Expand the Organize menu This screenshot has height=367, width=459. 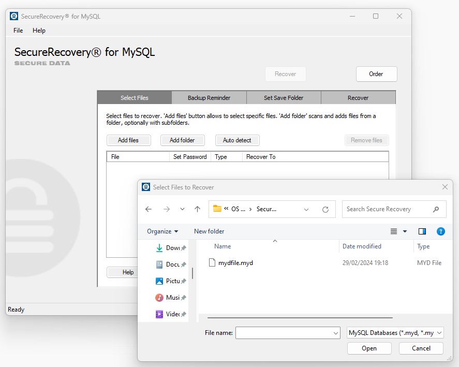click(x=162, y=231)
